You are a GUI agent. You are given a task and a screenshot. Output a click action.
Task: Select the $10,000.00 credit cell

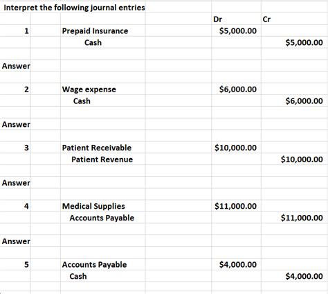click(x=302, y=159)
